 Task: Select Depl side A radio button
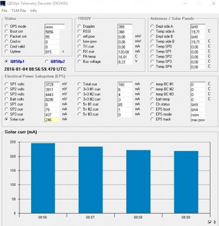click(152, 27)
